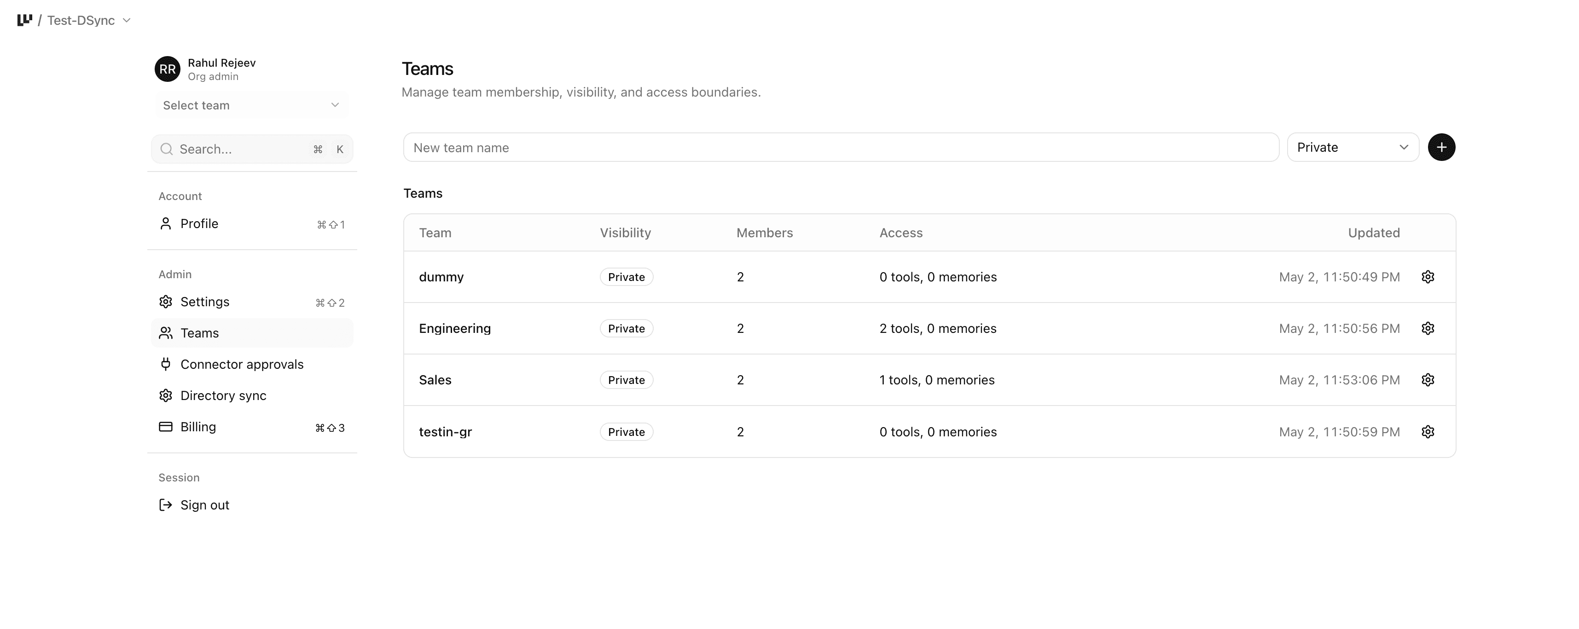Click the Private badge in dummy row
The width and height of the screenshot is (1579, 629).
click(x=627, y=277)
